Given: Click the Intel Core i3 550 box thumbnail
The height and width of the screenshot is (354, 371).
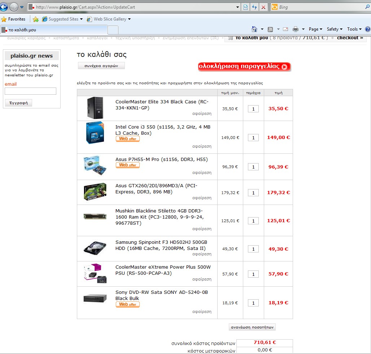Looking at the screenshot, I should click(x=95, y=133).
